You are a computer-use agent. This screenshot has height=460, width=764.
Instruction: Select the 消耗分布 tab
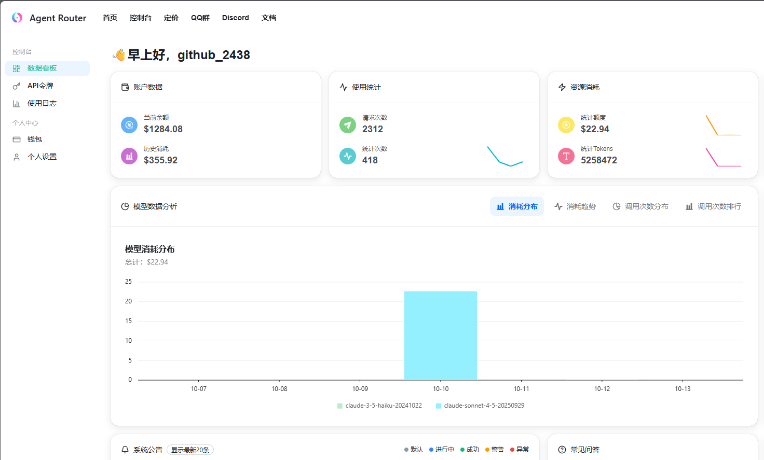click(x=517, y=206)
